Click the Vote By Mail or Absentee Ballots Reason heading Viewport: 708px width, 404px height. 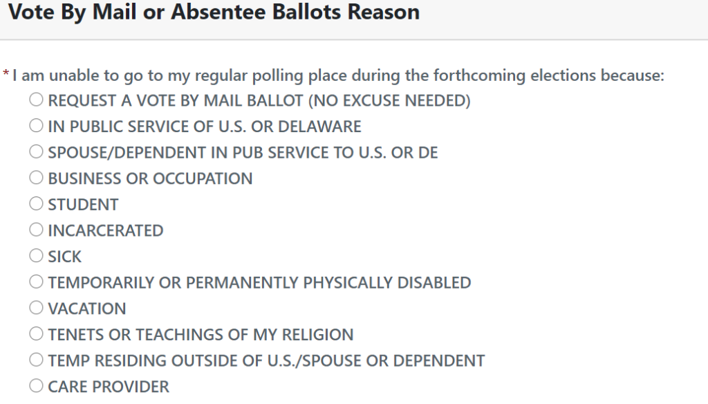tap(214, 12)
